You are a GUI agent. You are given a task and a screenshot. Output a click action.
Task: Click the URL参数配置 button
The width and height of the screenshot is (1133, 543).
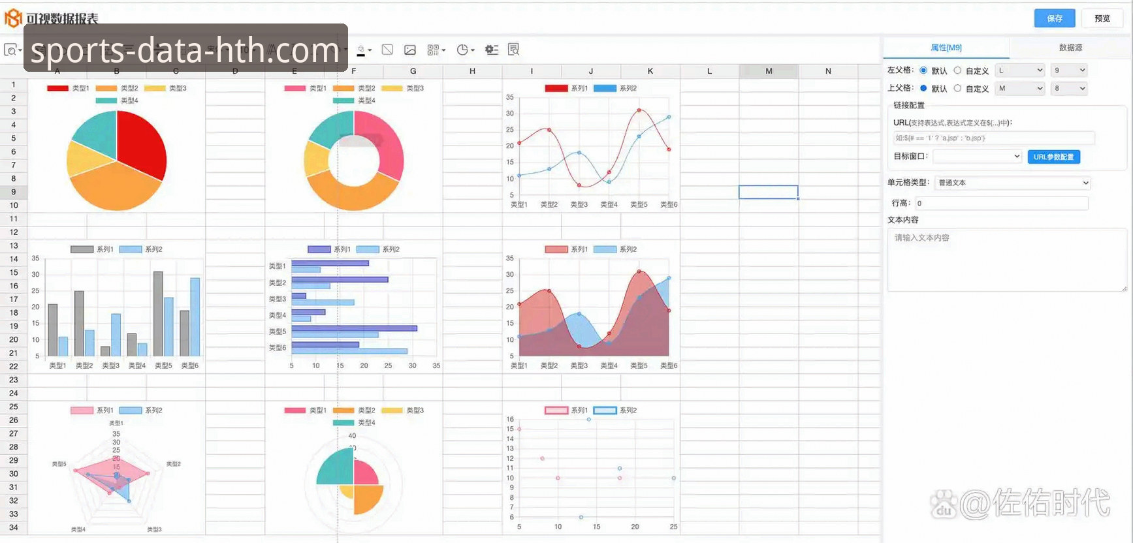coord(1053,157)
